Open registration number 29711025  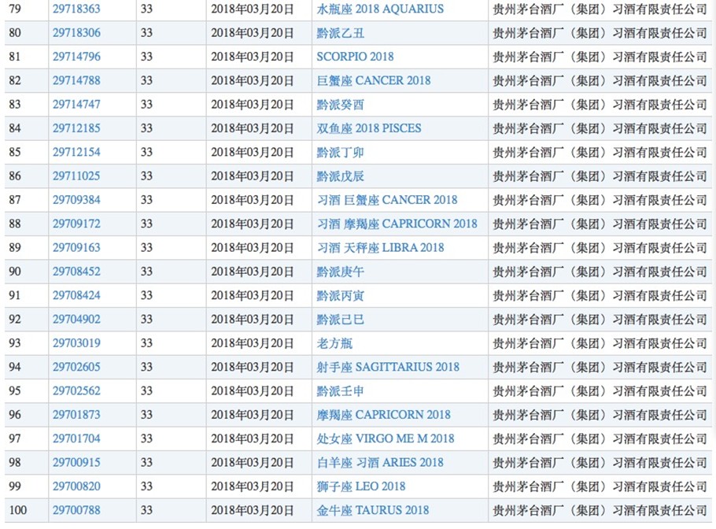coord(76,176)
